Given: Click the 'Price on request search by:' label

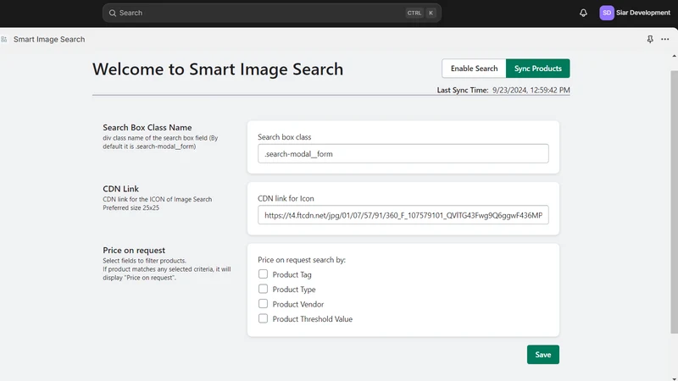Looking at the screenshot, I should click(302, 260).
